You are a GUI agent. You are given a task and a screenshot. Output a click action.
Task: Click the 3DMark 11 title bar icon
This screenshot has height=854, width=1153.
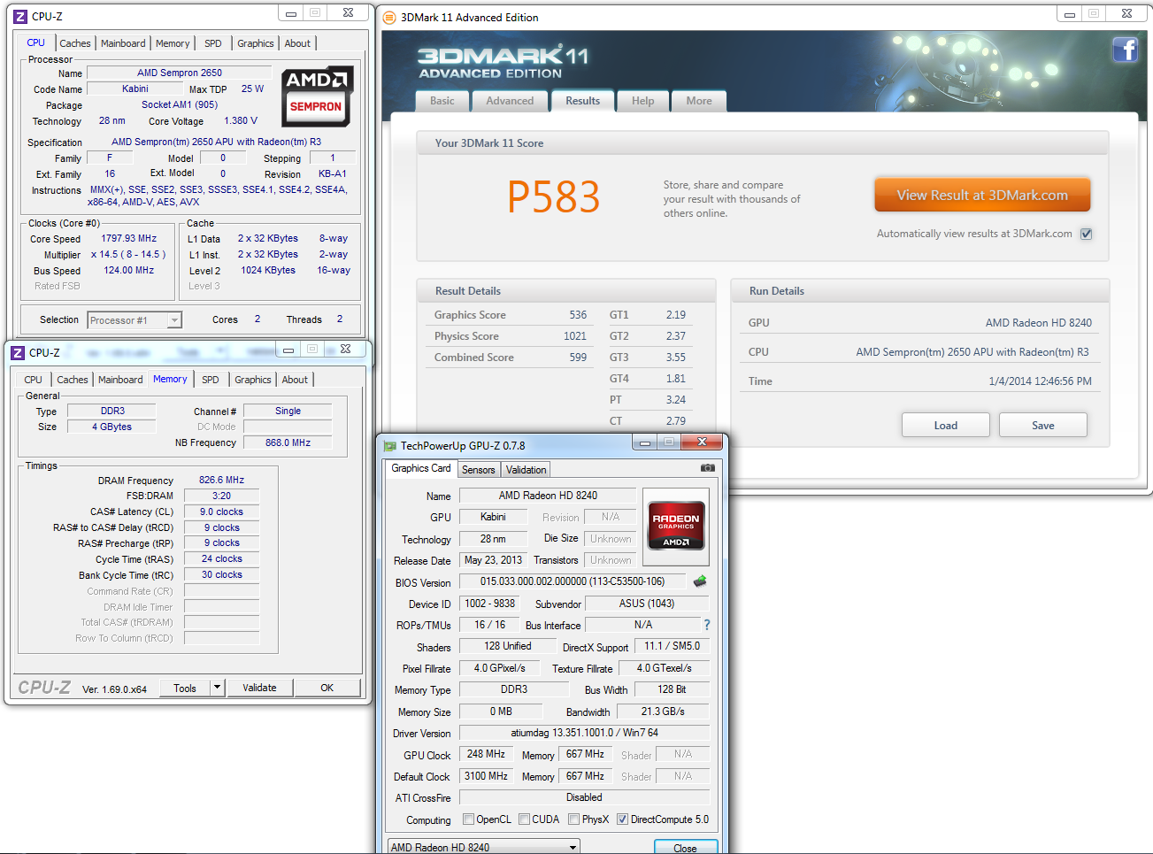[389, 17]
